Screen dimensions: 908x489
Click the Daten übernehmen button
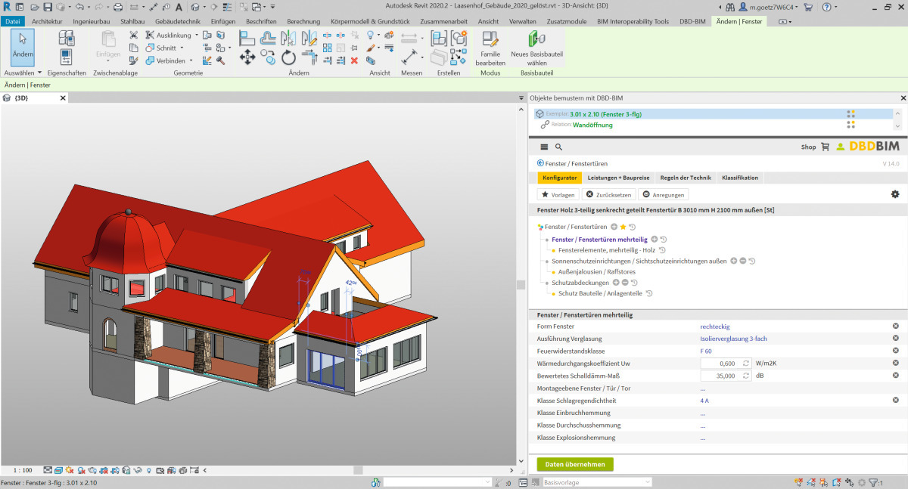click(x=575, y=464)
